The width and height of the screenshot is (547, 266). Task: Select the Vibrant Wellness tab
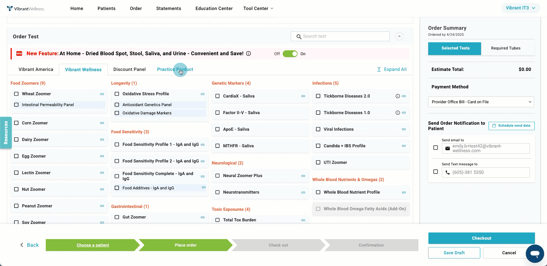(83, 70)
